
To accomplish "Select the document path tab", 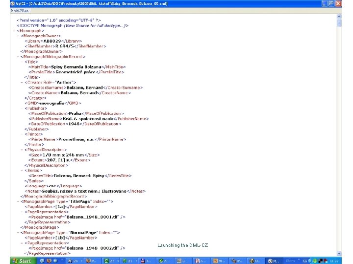I will pyautogui.click(x=20, y=11).
